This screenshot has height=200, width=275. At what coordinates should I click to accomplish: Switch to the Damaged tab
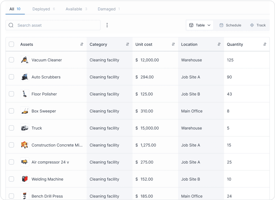coord(109,9)
